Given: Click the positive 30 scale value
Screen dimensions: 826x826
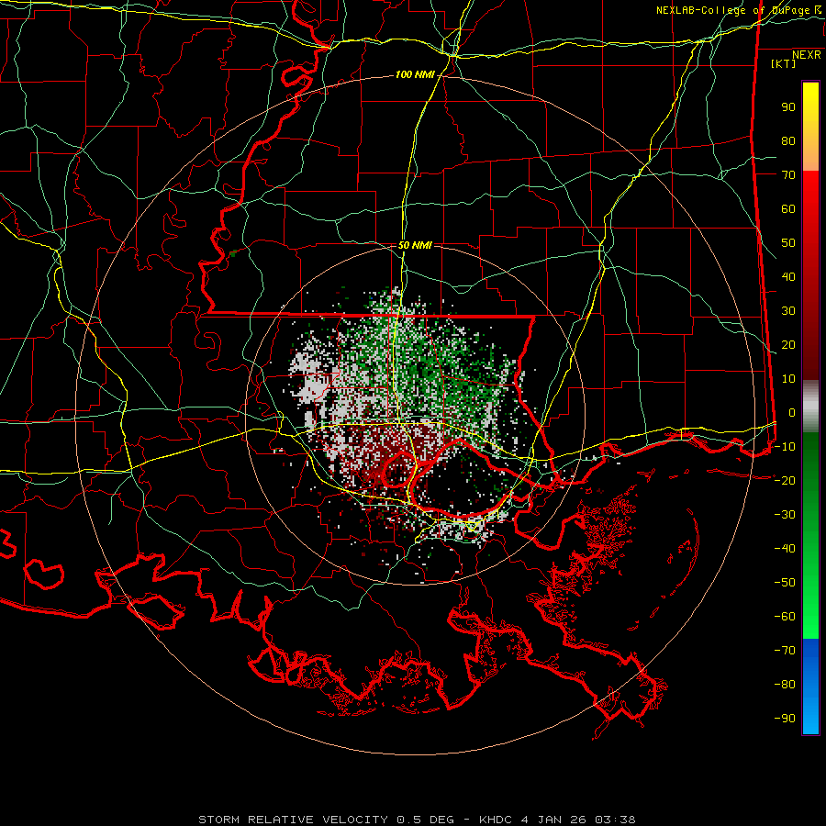Looking at the screenshot, I should pyautogui.click(x=788, y=311).
